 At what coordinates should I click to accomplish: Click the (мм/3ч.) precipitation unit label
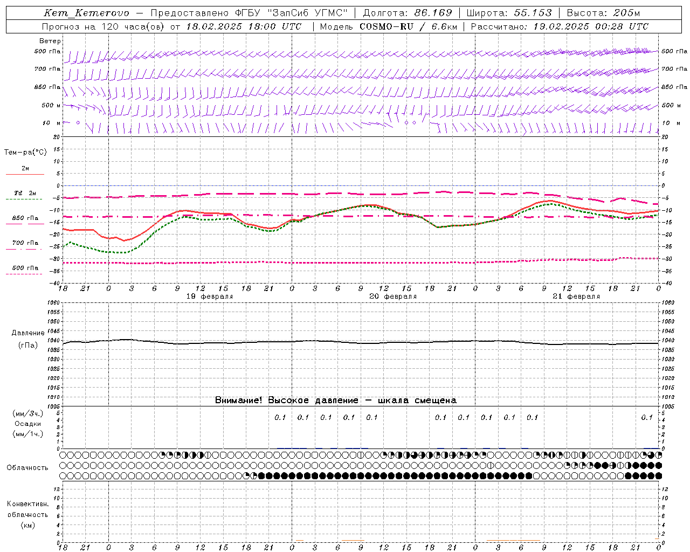[x=28, y=413]
